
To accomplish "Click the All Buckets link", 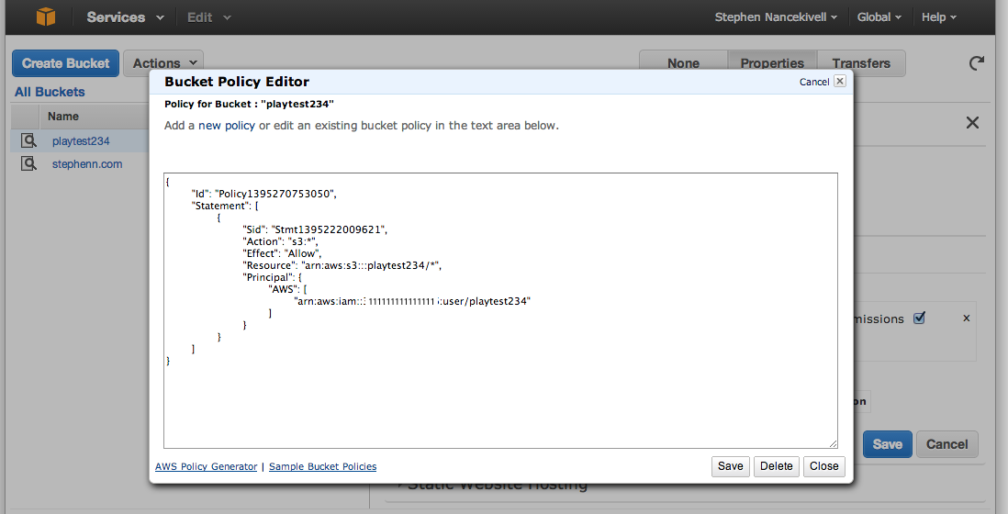I will pyautogui.click(x=50, y=92).
